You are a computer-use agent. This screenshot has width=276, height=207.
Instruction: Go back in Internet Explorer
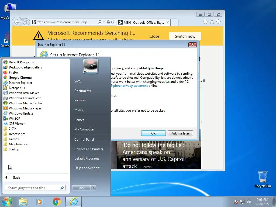[17, 22]
